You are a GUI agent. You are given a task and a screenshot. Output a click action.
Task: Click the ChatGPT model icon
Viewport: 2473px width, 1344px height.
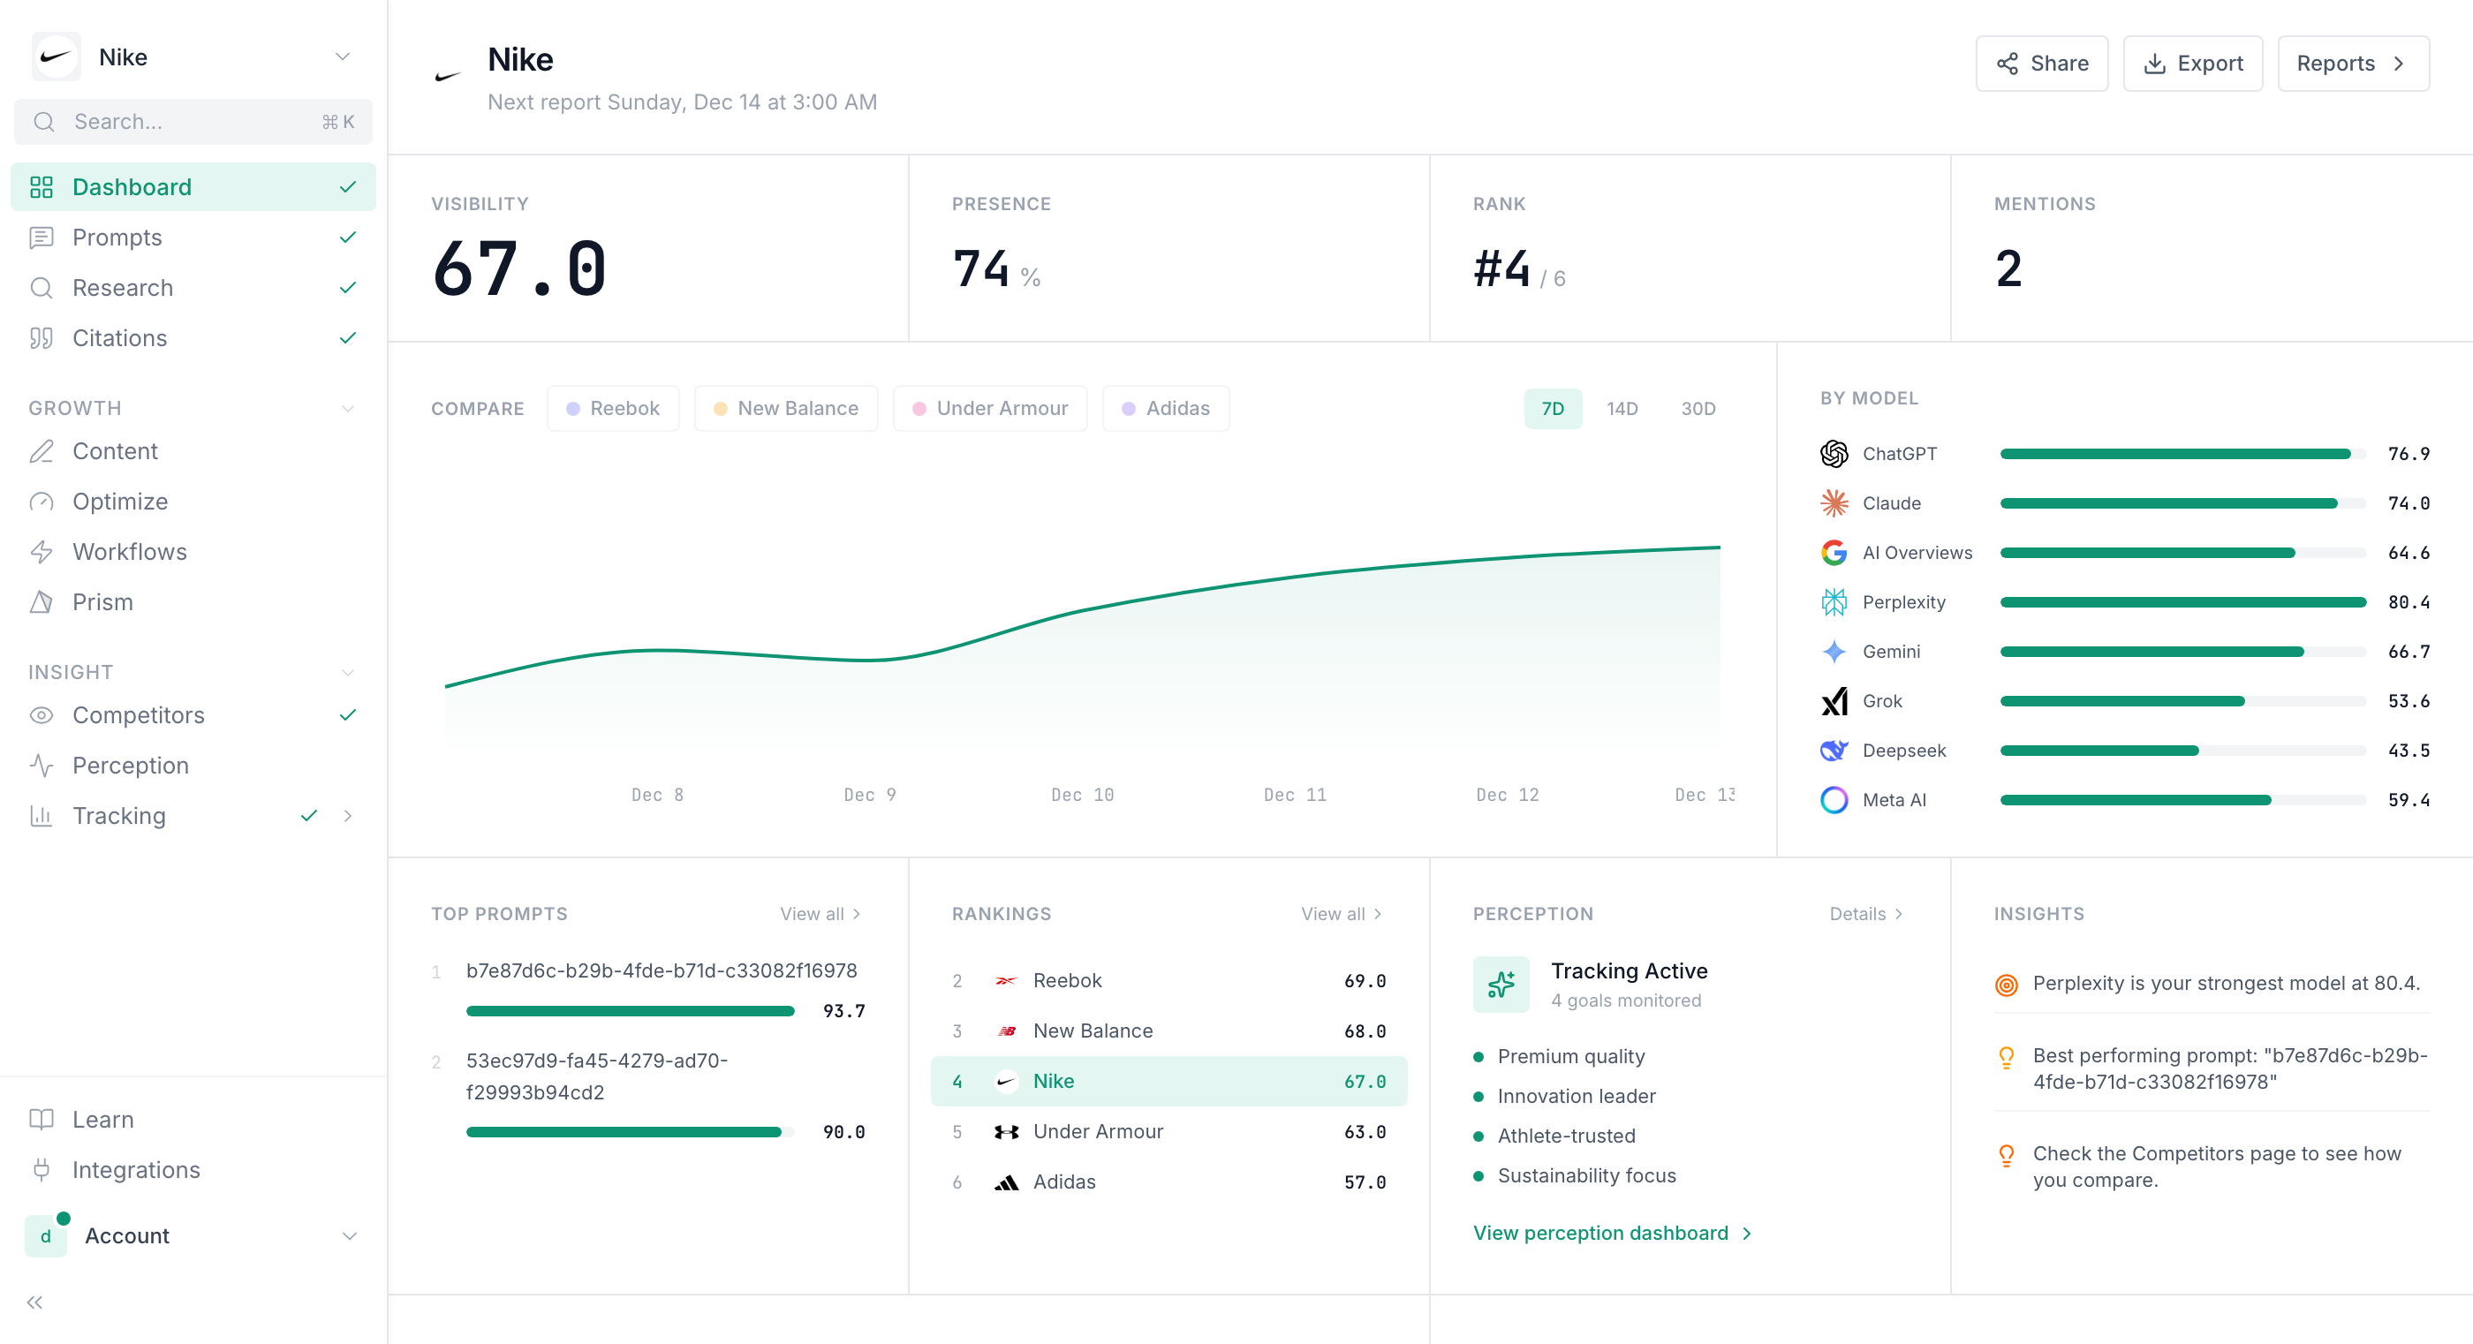click(1834, 453)
